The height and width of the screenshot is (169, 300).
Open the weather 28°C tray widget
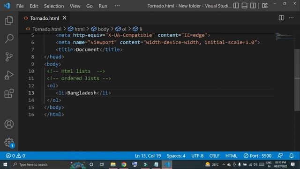[212, 164]
